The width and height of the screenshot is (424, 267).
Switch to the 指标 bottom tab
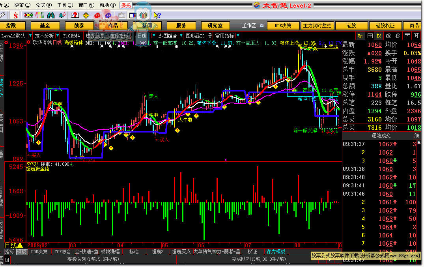coord(10,252)
